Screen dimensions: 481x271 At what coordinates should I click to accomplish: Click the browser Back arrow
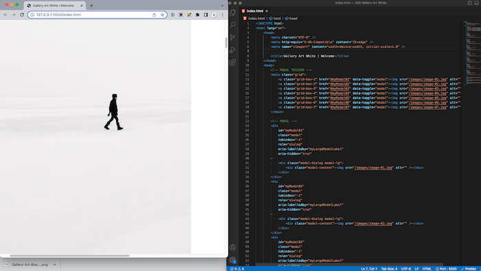5,14
